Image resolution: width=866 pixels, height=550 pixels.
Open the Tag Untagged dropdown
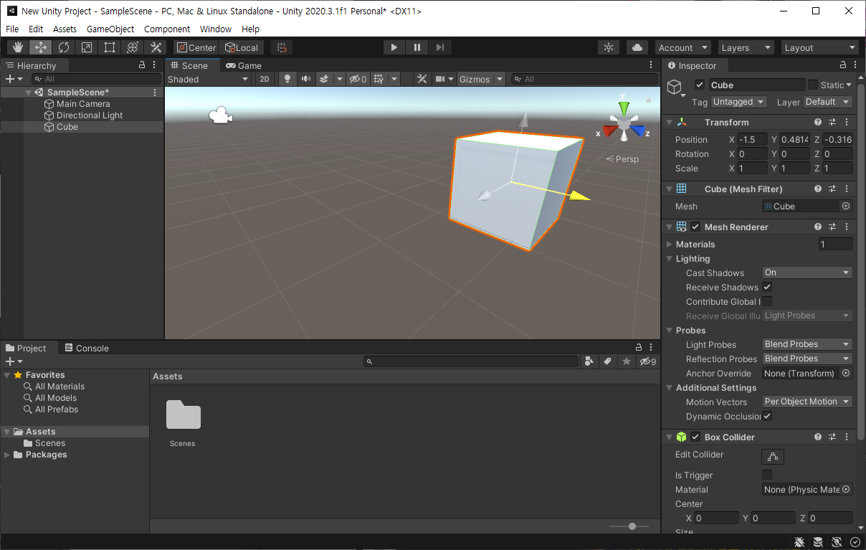739,102
